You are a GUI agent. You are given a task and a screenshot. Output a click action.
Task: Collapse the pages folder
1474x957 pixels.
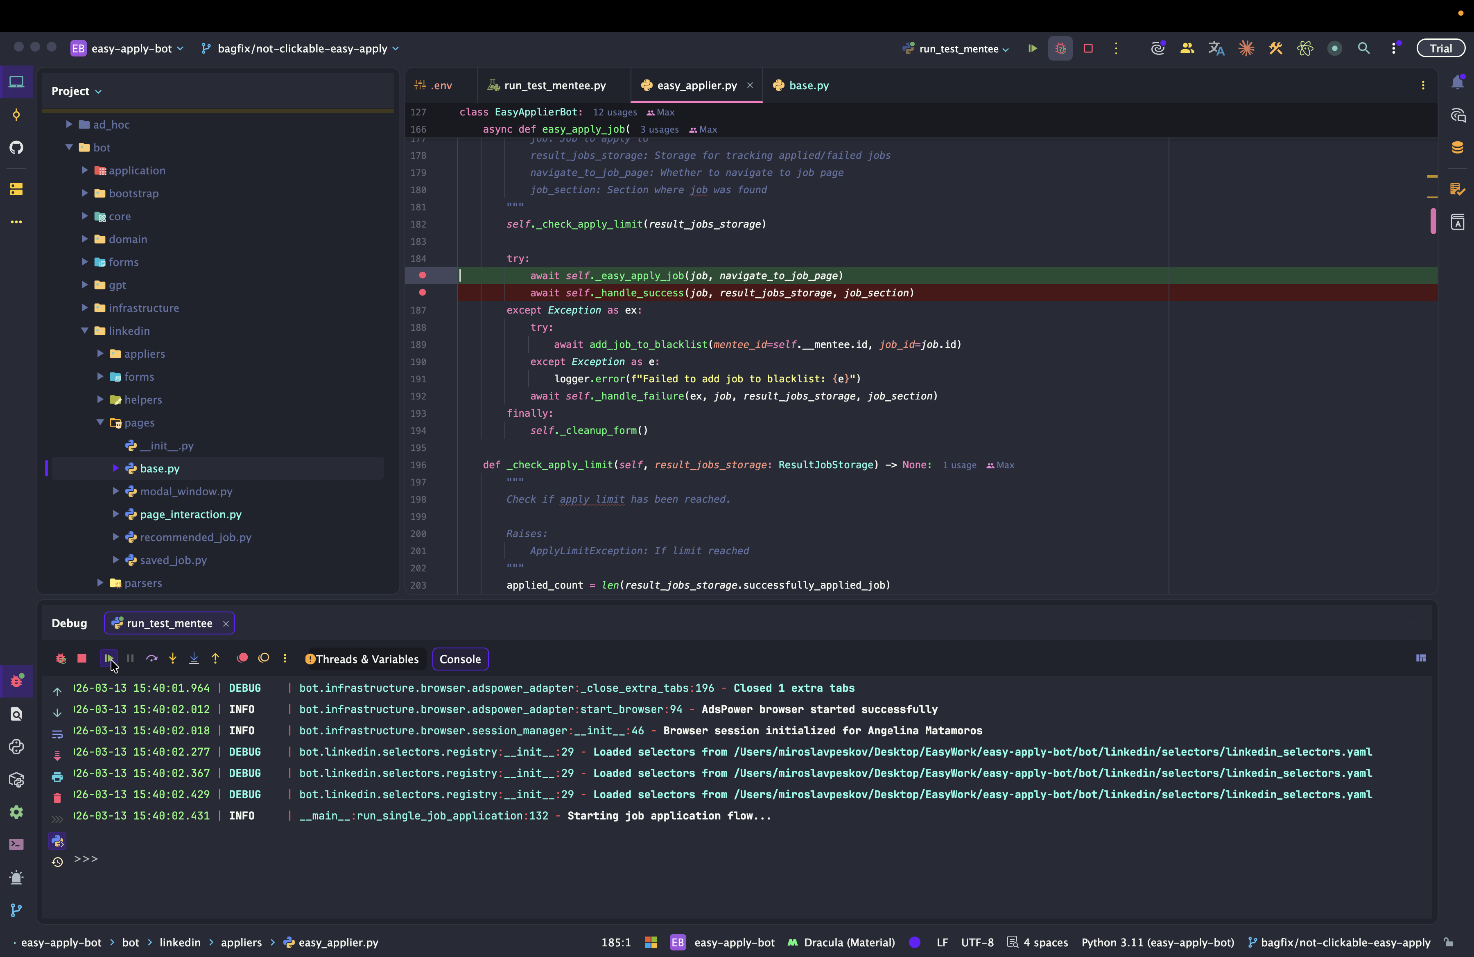pos(100,422)
